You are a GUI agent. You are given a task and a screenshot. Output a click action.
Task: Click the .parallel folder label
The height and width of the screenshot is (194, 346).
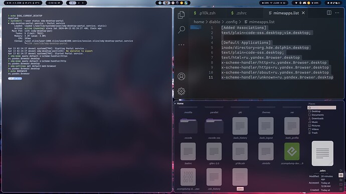tap(214, 112)
